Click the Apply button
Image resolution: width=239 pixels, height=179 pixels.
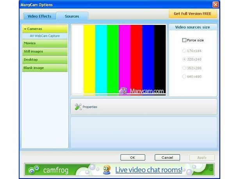pos(202,158)
